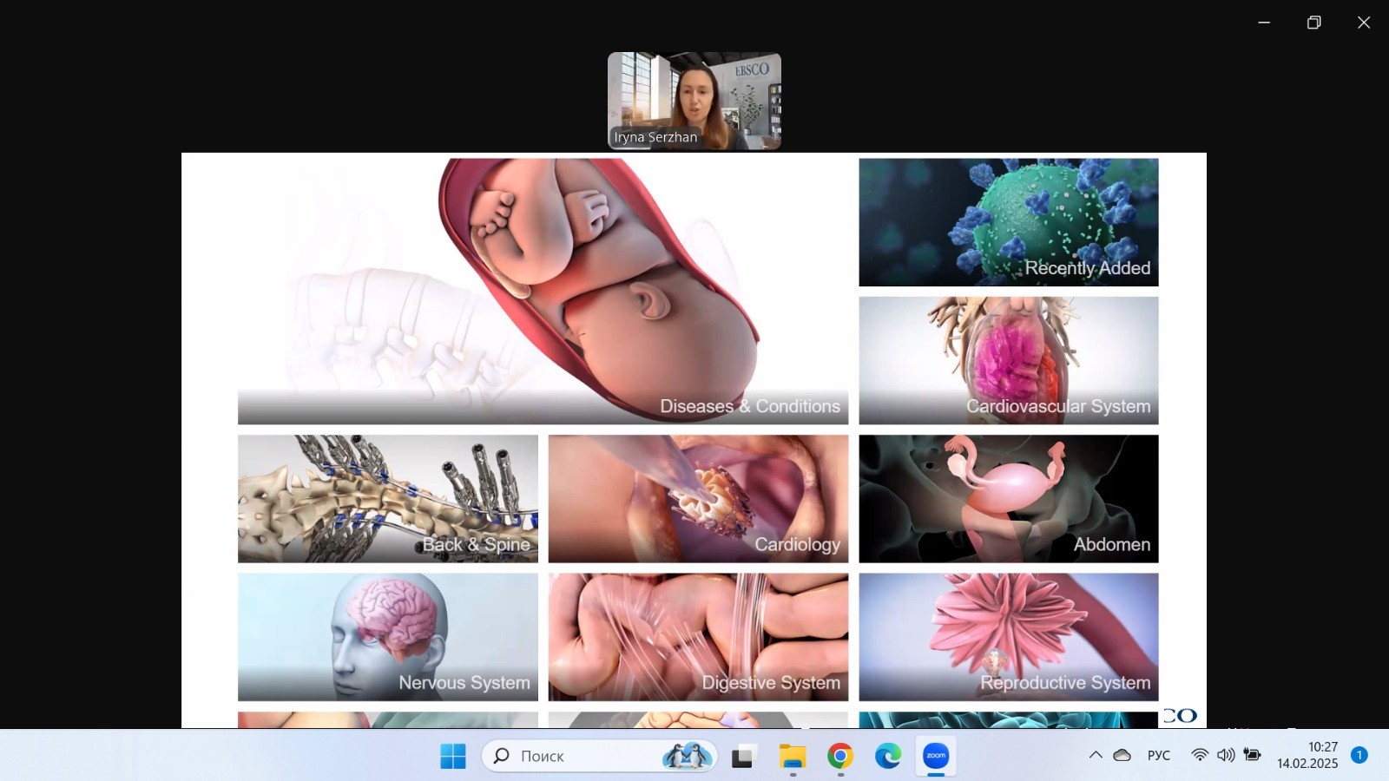Open the Back & Spine category
Image resolution: width=1389 pixels, height=781 pixels.
387,499
